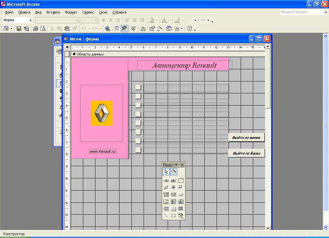Click the line/border color brush button
Viewport: 329px width, 238px height.
(x=177, y=20)
